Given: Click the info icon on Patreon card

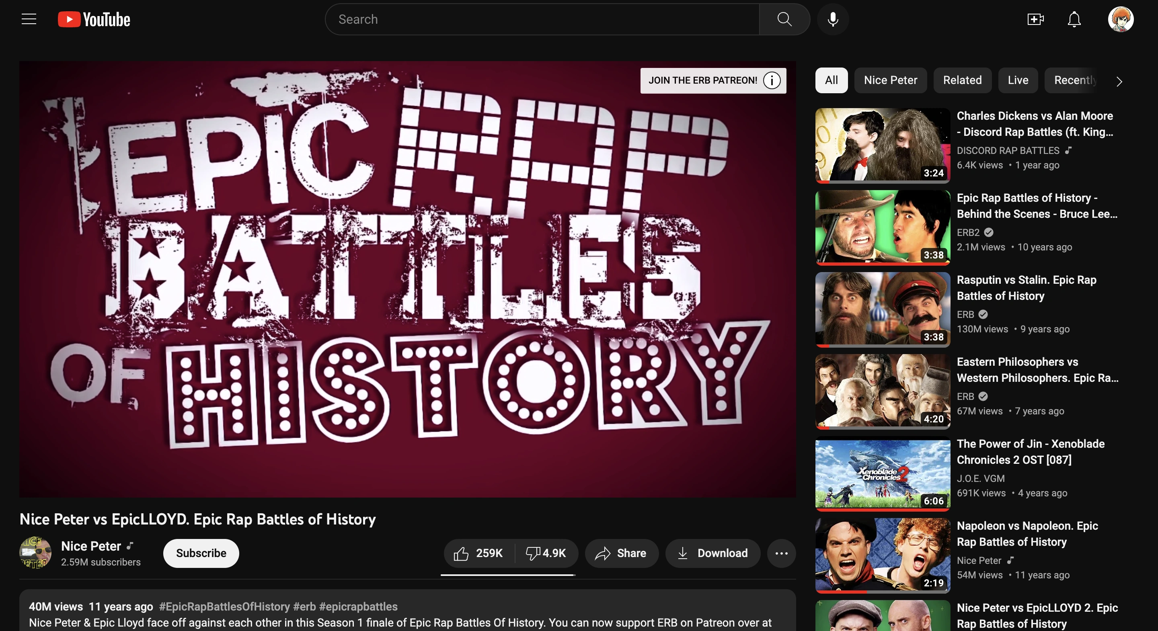Looking at the screenshot, I should pyautogui.click(x=772, y=80).
